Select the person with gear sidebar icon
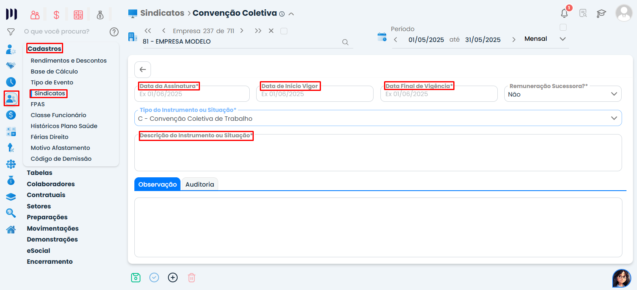This screenshot has height=290, width=637. 11,49
